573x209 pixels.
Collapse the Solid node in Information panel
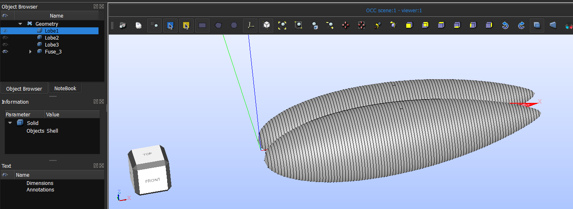pos(9,123)
